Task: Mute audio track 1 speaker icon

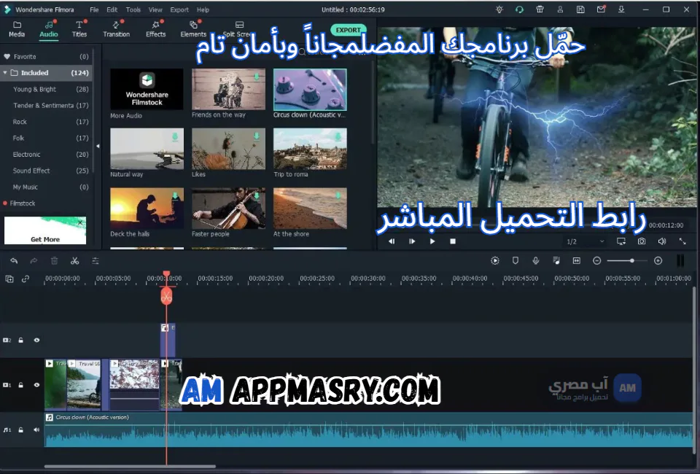Action: [36, 430]
